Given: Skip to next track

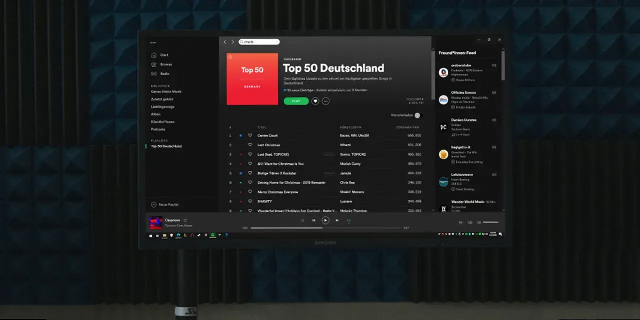Looking at the screenshot, I should click(x=337, y=220).
